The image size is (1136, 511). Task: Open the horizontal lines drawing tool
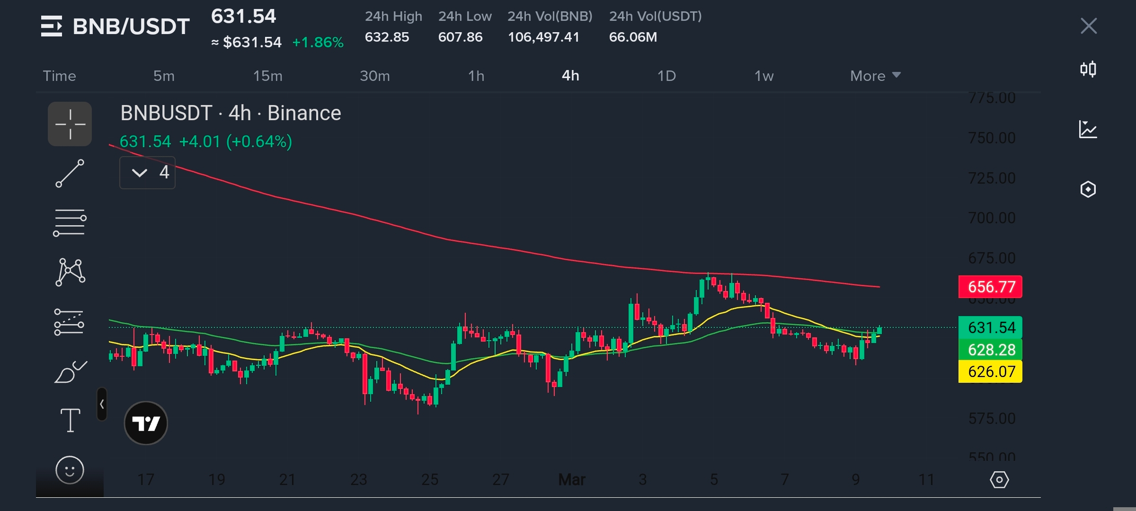pyautogui.click(x=70, y=222)
